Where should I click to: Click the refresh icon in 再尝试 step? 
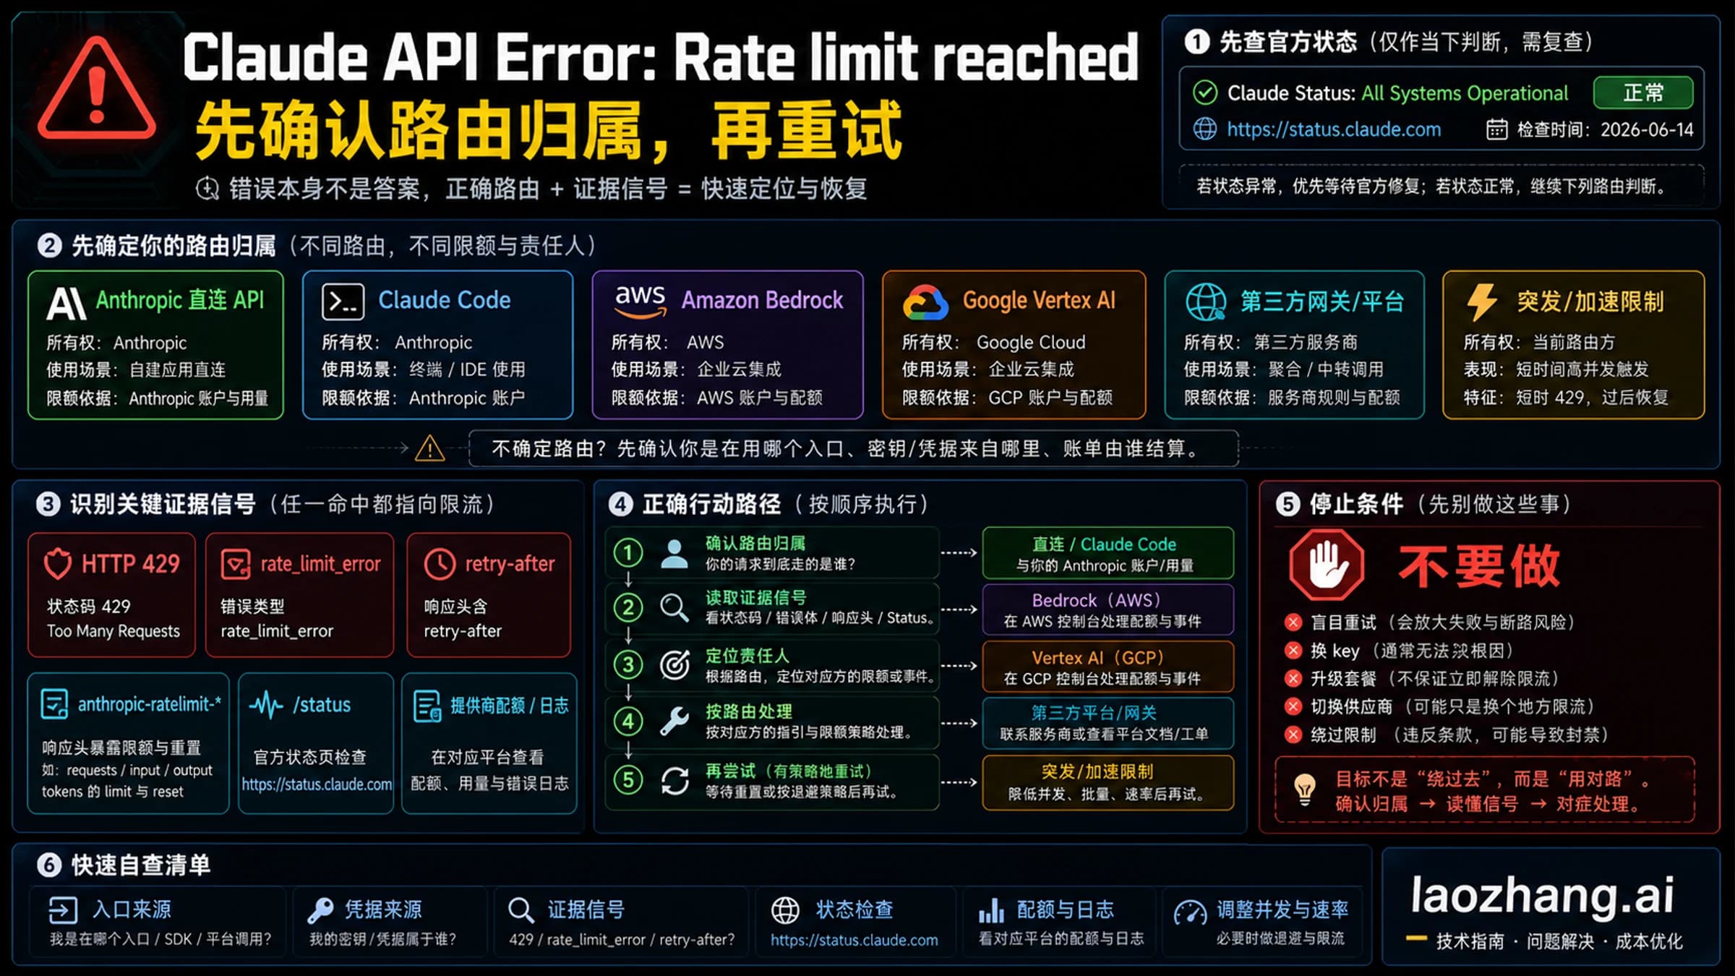pyautogui.click(x=674, y=781)
